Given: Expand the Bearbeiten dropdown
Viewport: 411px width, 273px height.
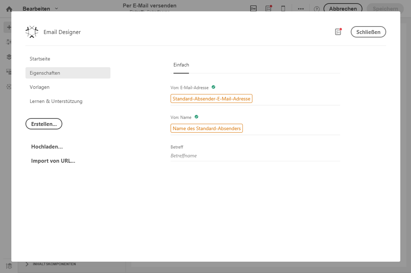Looking at the screenshot, I should point(40,9).
